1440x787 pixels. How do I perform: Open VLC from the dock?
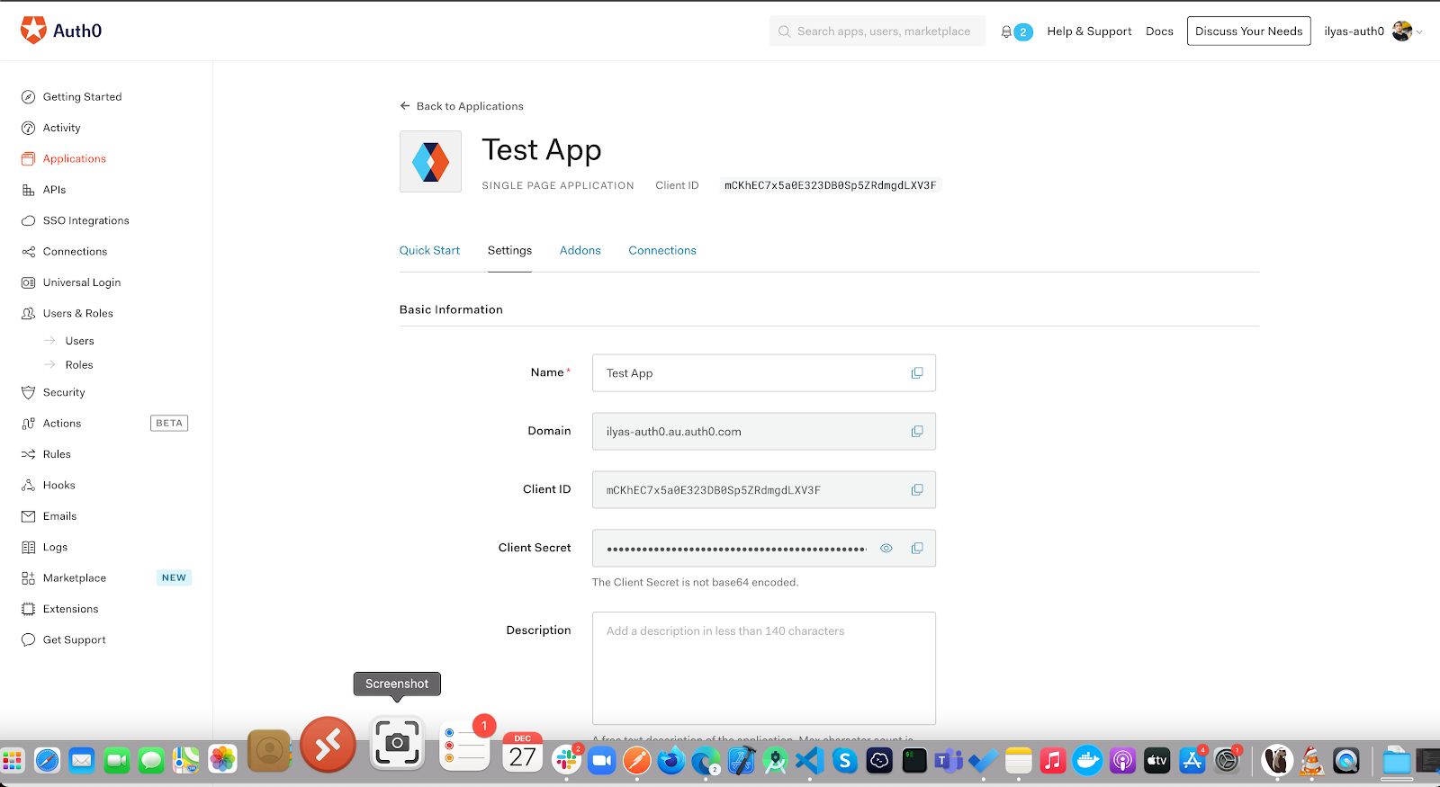pyautogui.click(x=1311, y=761)
